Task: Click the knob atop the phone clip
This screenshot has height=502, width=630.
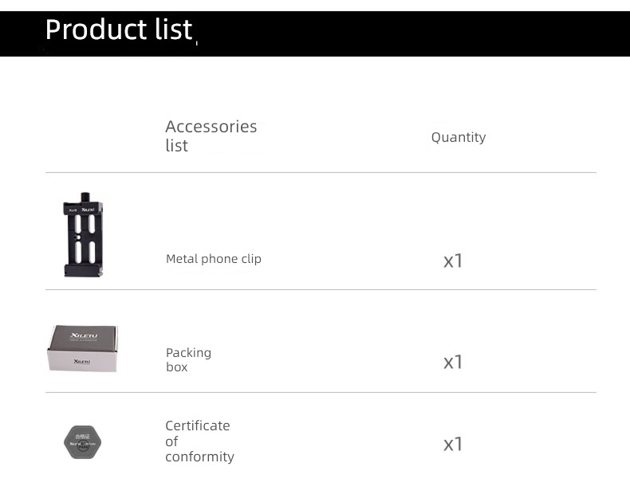Action: click(x=85, y=197)
